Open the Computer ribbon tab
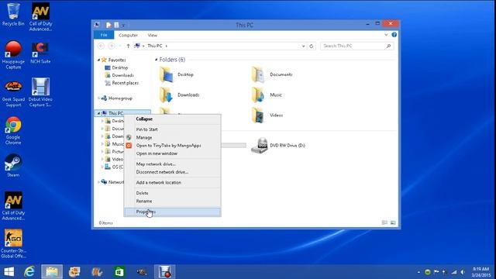Image resolution: width=496 pixels, height=279 pixels. (128, 35)
